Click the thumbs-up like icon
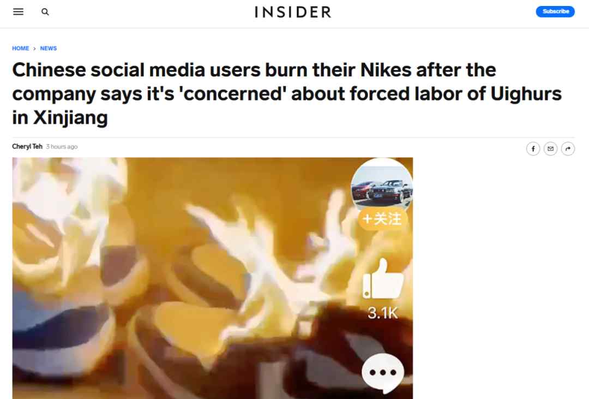This screenshot has height=399, width=589. [383, 279]
